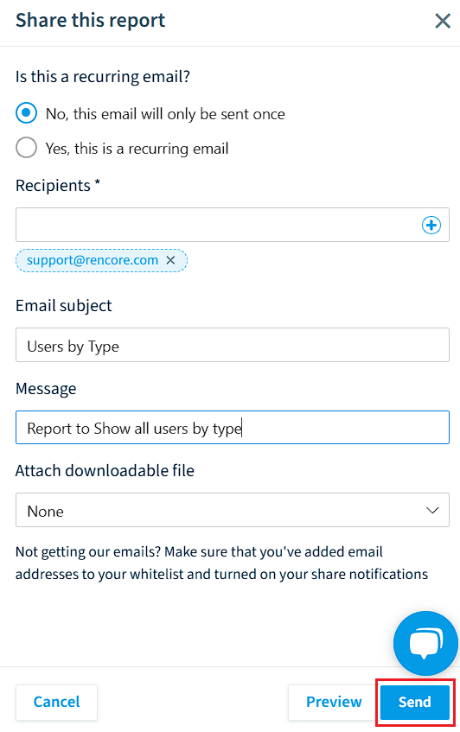Click the support@rencore.com recipient tag
Image resolution: width=460 pixels, height=732 pixels.
tap(93, 260)
